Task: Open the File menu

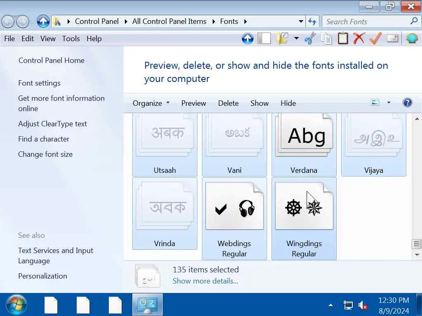Action: pos(9,39)
